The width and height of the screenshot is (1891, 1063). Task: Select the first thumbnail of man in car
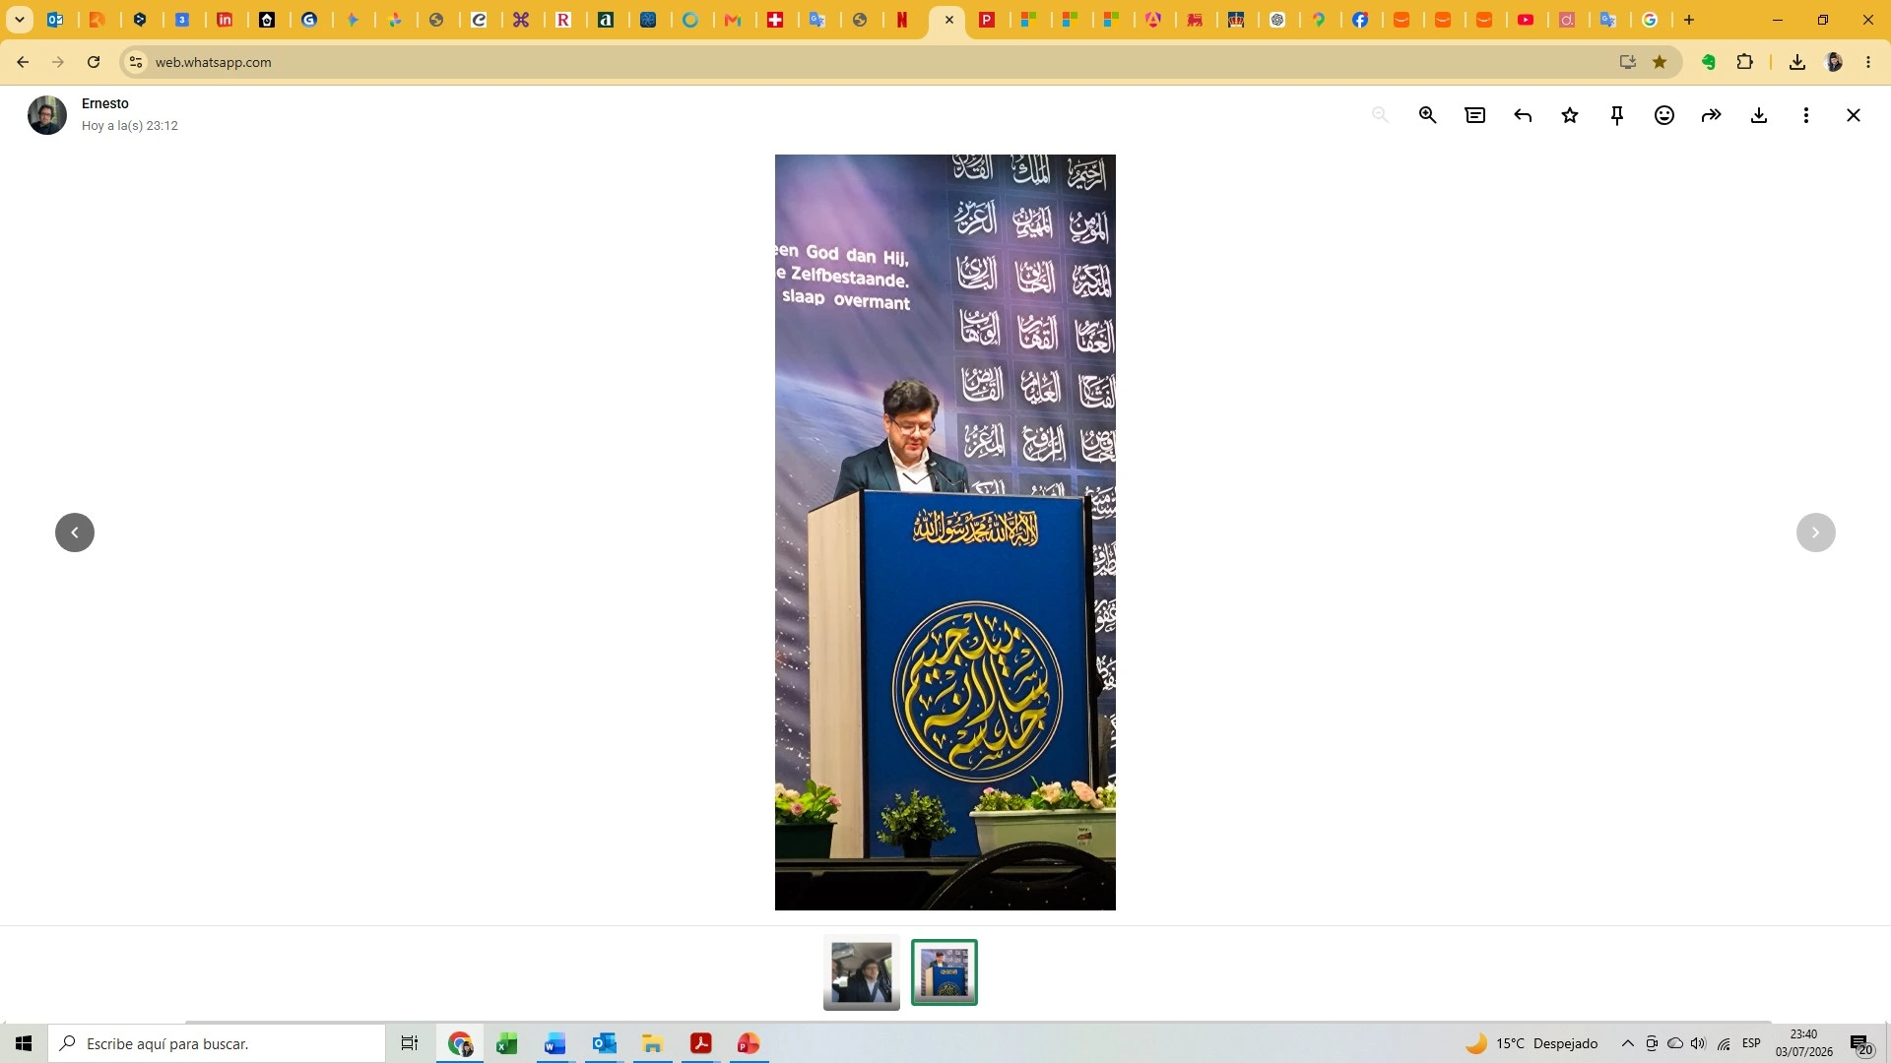pyautogui.click(x=862, y=972)
